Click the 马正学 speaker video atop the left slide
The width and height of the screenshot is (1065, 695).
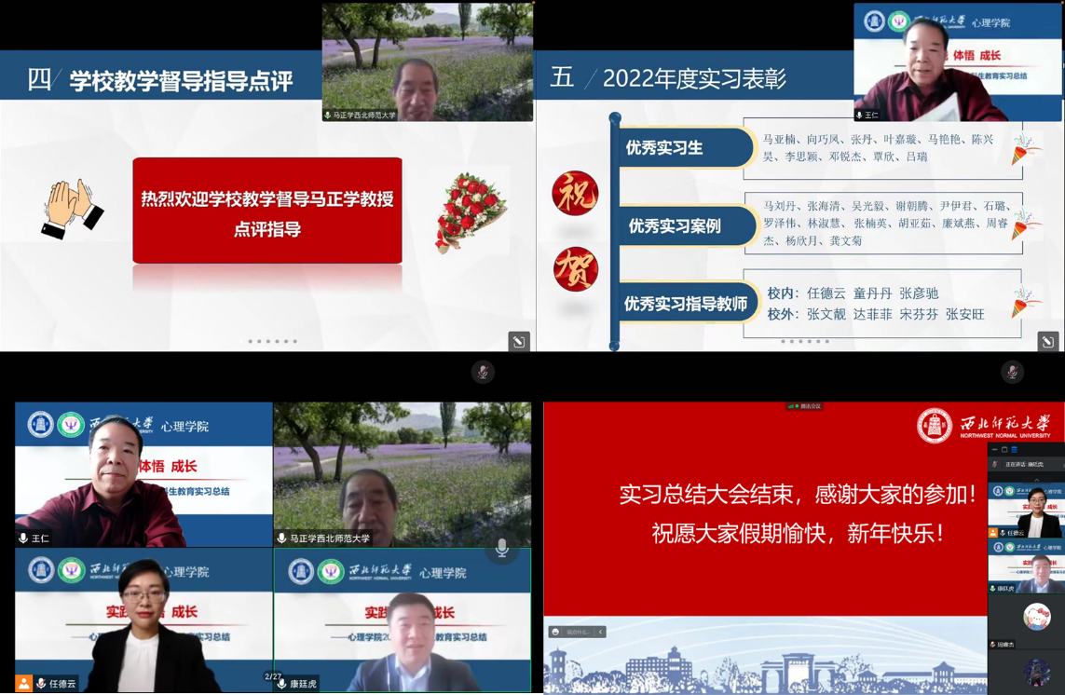(x=428, y=61)
